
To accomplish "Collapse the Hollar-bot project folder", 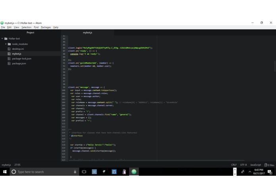I will (x=2, y=38).
